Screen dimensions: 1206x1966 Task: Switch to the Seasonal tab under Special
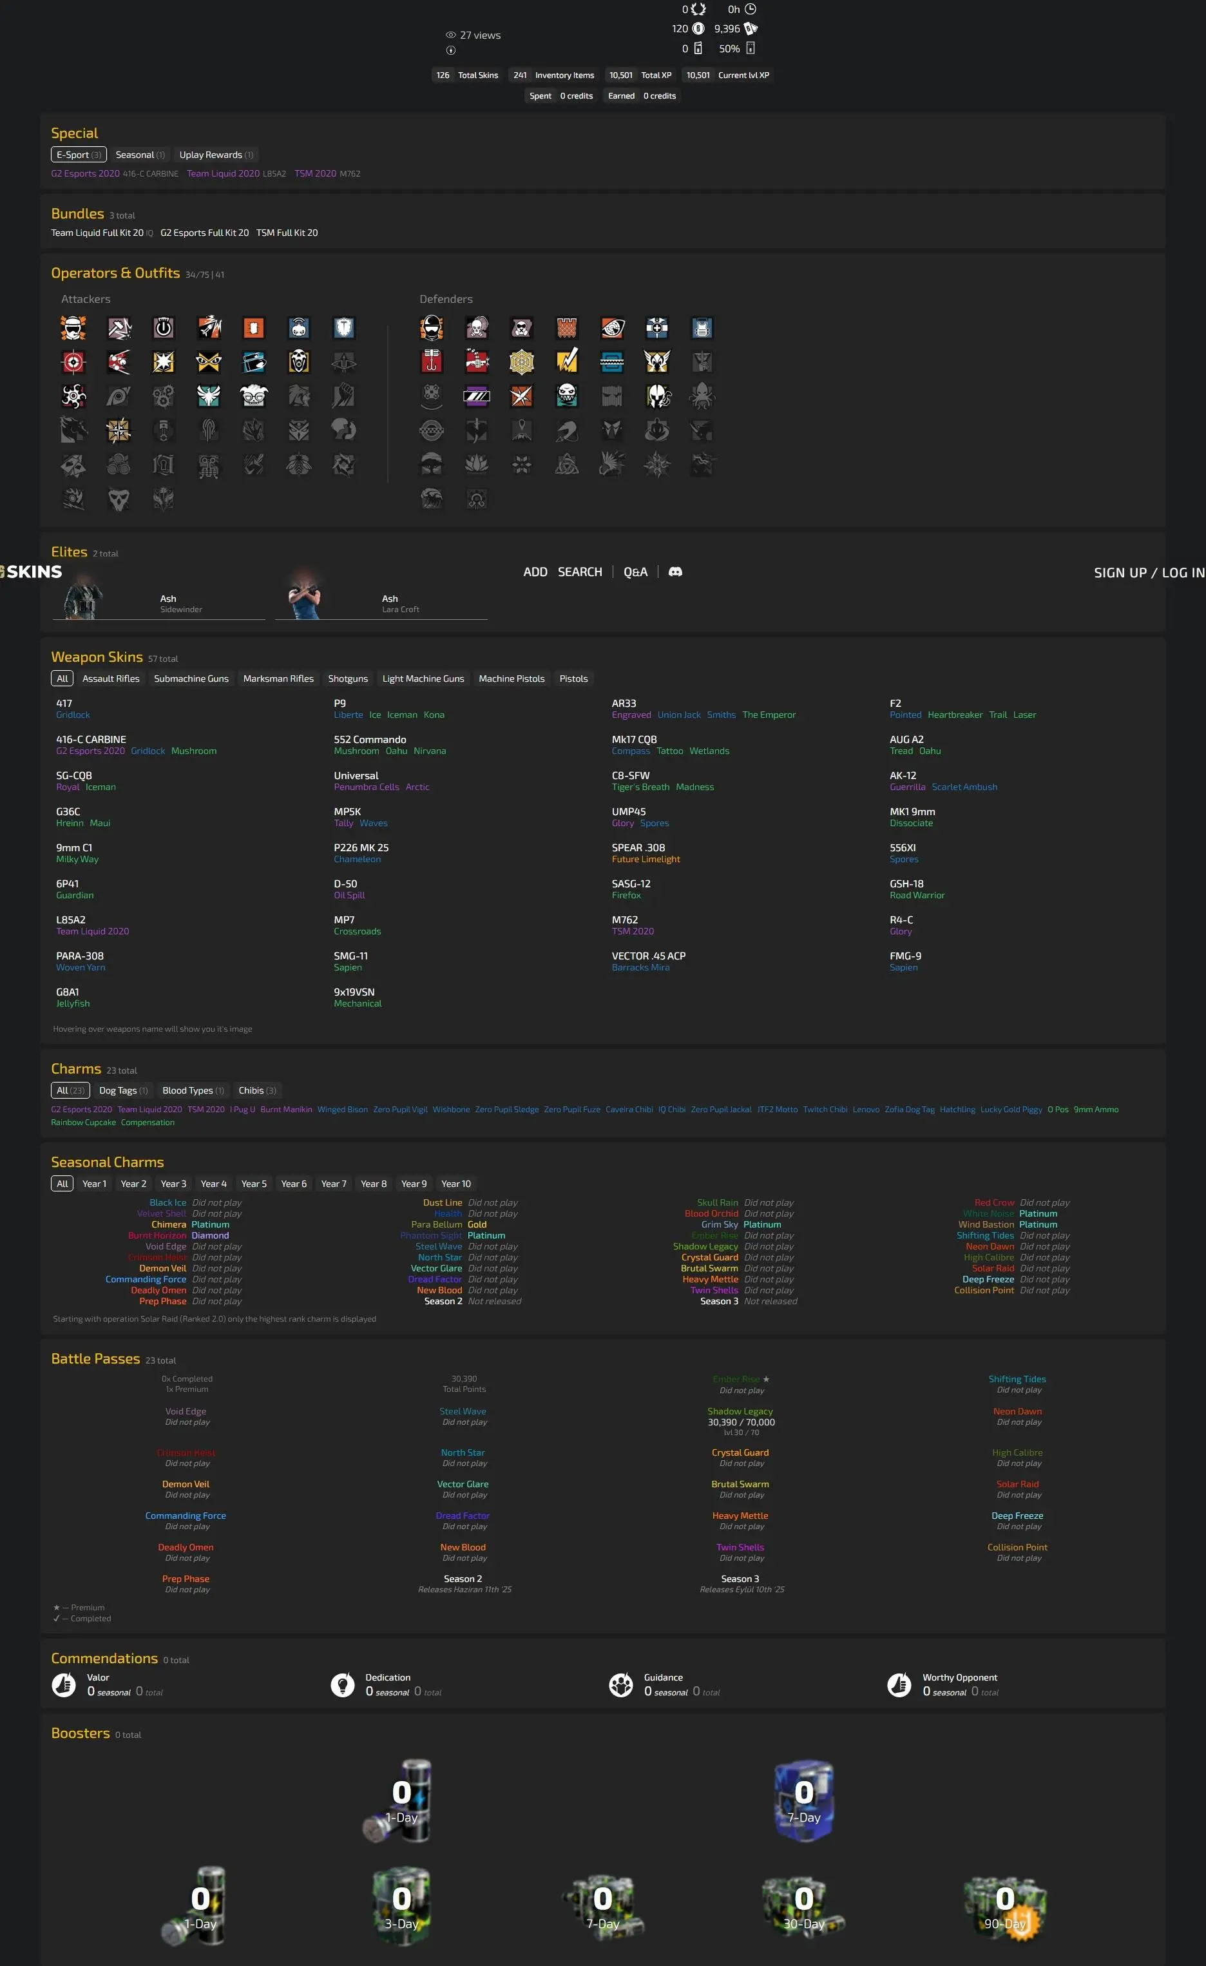click(x=140, y=155)
